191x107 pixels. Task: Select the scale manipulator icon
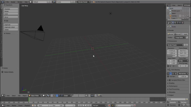point(62,96)
